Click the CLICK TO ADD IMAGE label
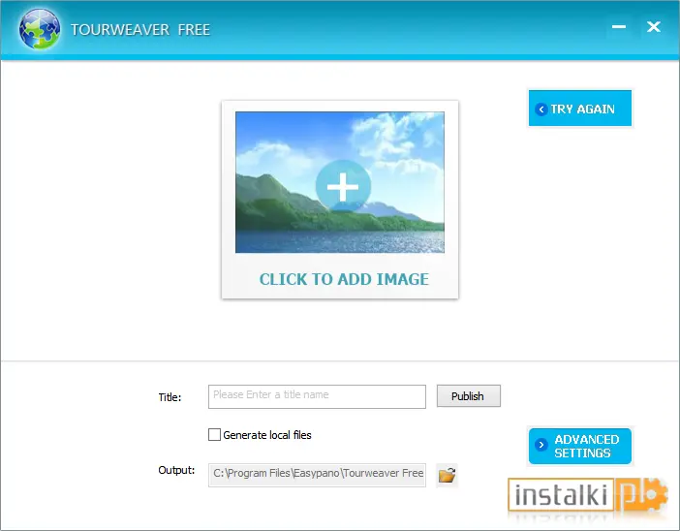This screenshot has height=531, width=680. (x=344, y=279)
